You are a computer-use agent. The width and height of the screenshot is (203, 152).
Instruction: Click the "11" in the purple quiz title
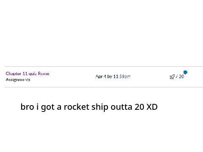pyautogui.click(x=25, y=73)
